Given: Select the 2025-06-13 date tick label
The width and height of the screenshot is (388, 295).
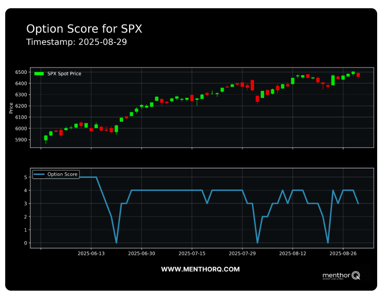Looking at the screenshot, I should (x=91, y=253).
